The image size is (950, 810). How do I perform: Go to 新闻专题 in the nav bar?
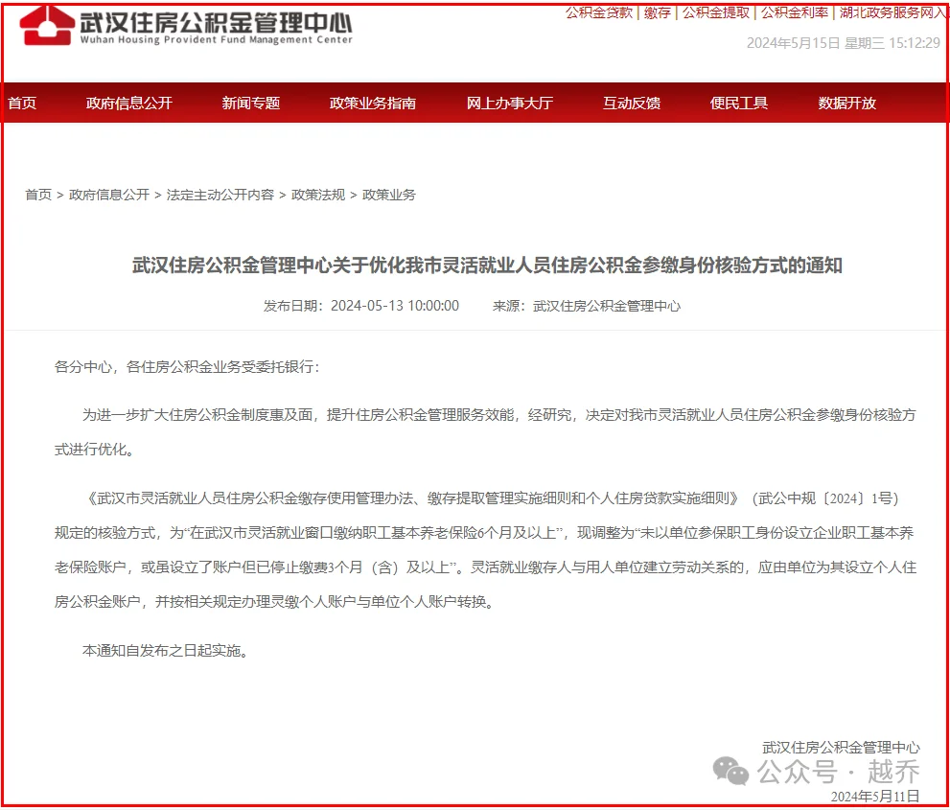click(251, 103)
